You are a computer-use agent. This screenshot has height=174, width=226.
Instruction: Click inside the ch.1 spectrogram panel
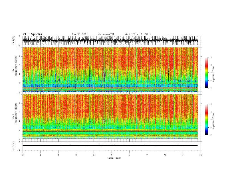110,69
